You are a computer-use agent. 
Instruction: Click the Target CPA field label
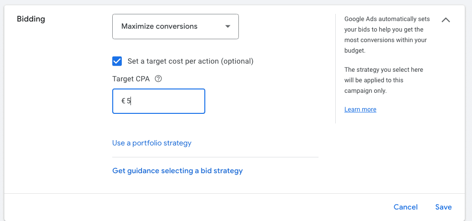pyautogui.click(x=131, y=79)
